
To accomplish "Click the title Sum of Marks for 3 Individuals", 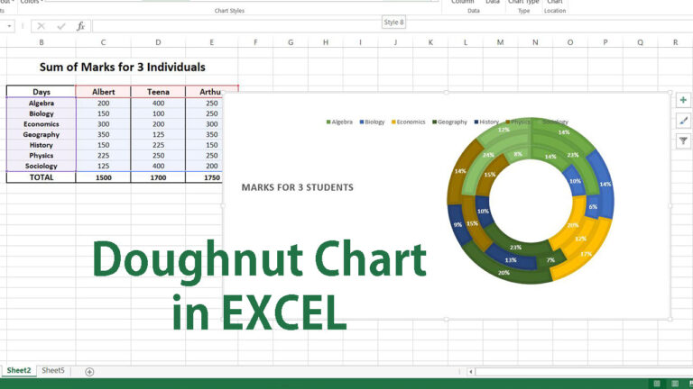I will tap(123, 67).
